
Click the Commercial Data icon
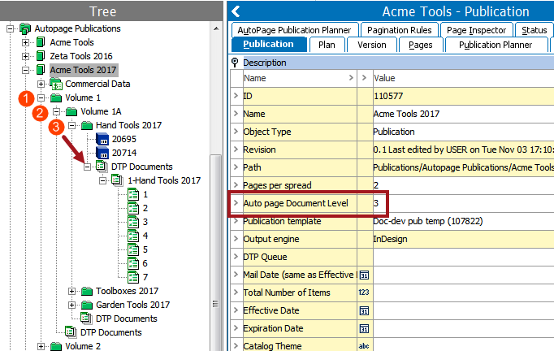pyautogui.click(x=56, y=84)
